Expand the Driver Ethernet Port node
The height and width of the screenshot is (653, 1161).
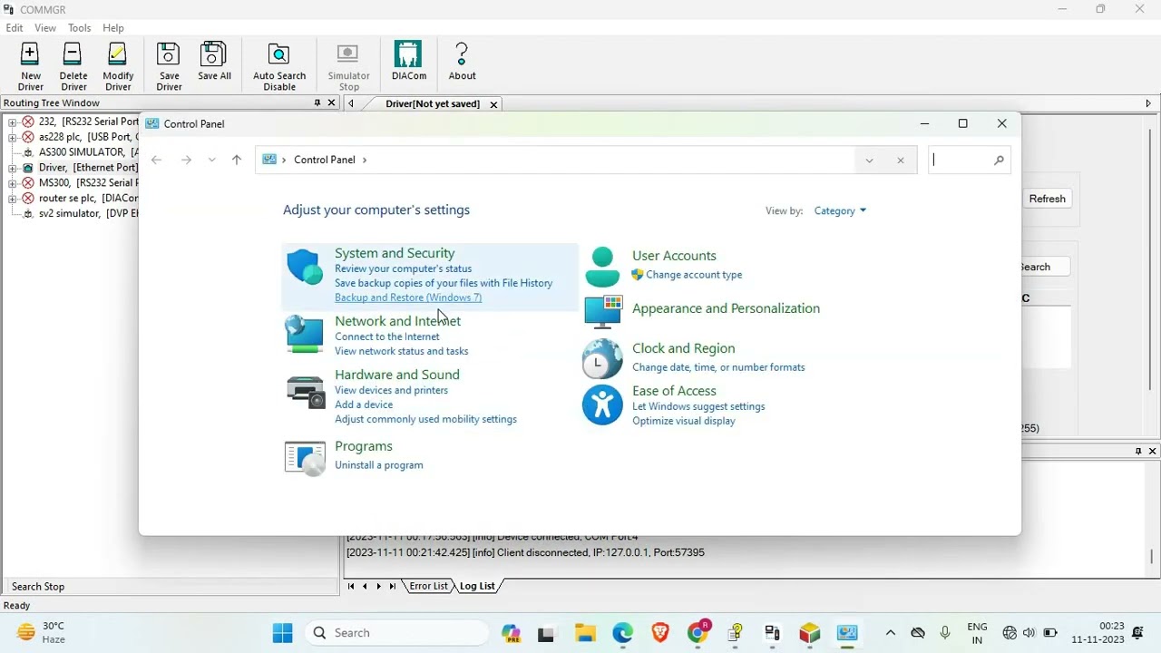(13, 168)
